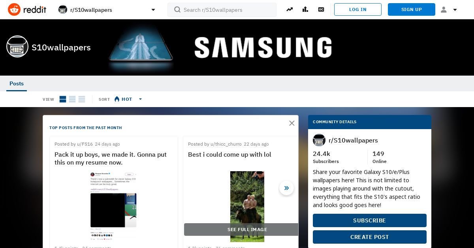Open user u/FS16 profile link

point(85,144)
